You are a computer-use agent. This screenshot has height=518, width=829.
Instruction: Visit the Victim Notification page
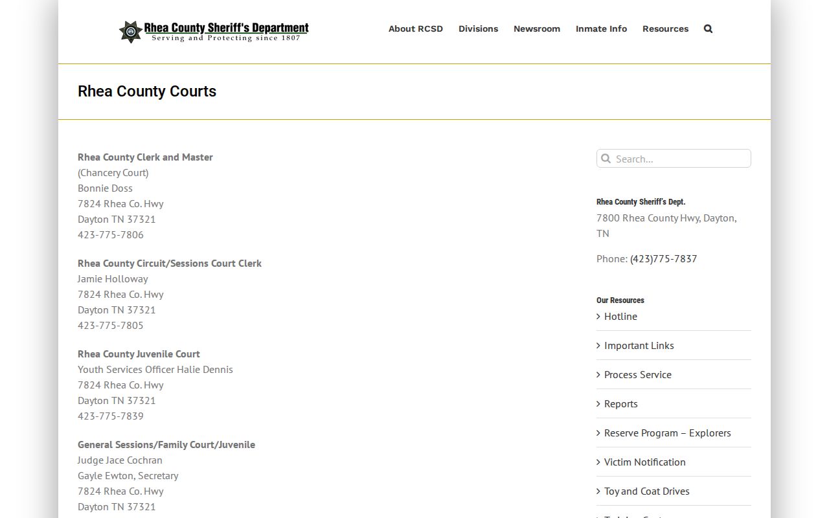click(x=644, y=462)
